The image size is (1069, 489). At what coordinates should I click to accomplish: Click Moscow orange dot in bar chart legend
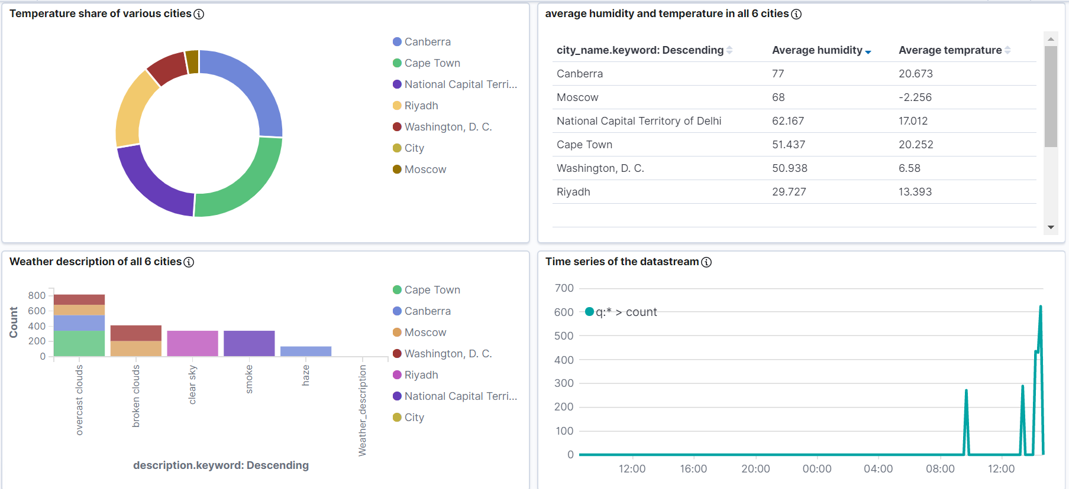point(397,332)
